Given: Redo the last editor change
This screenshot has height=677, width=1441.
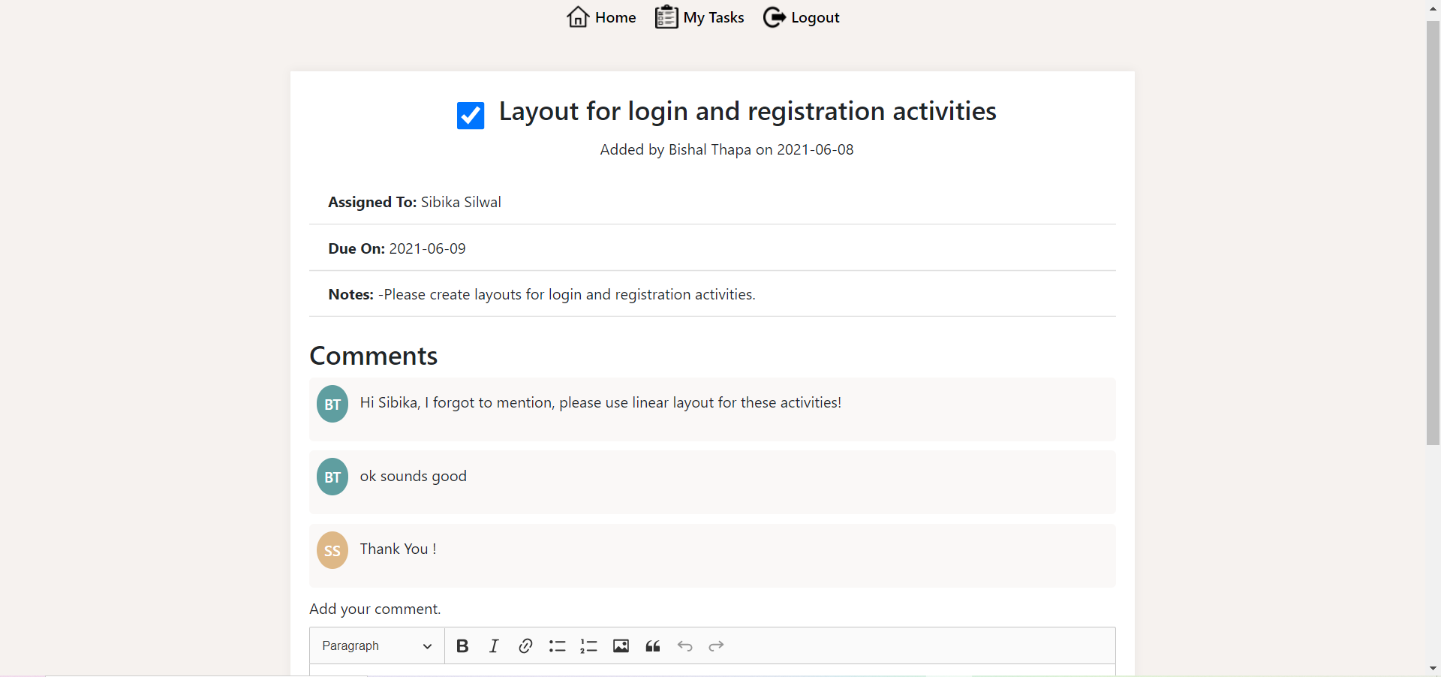Looking at the screenshot, I should coord(716,646).
